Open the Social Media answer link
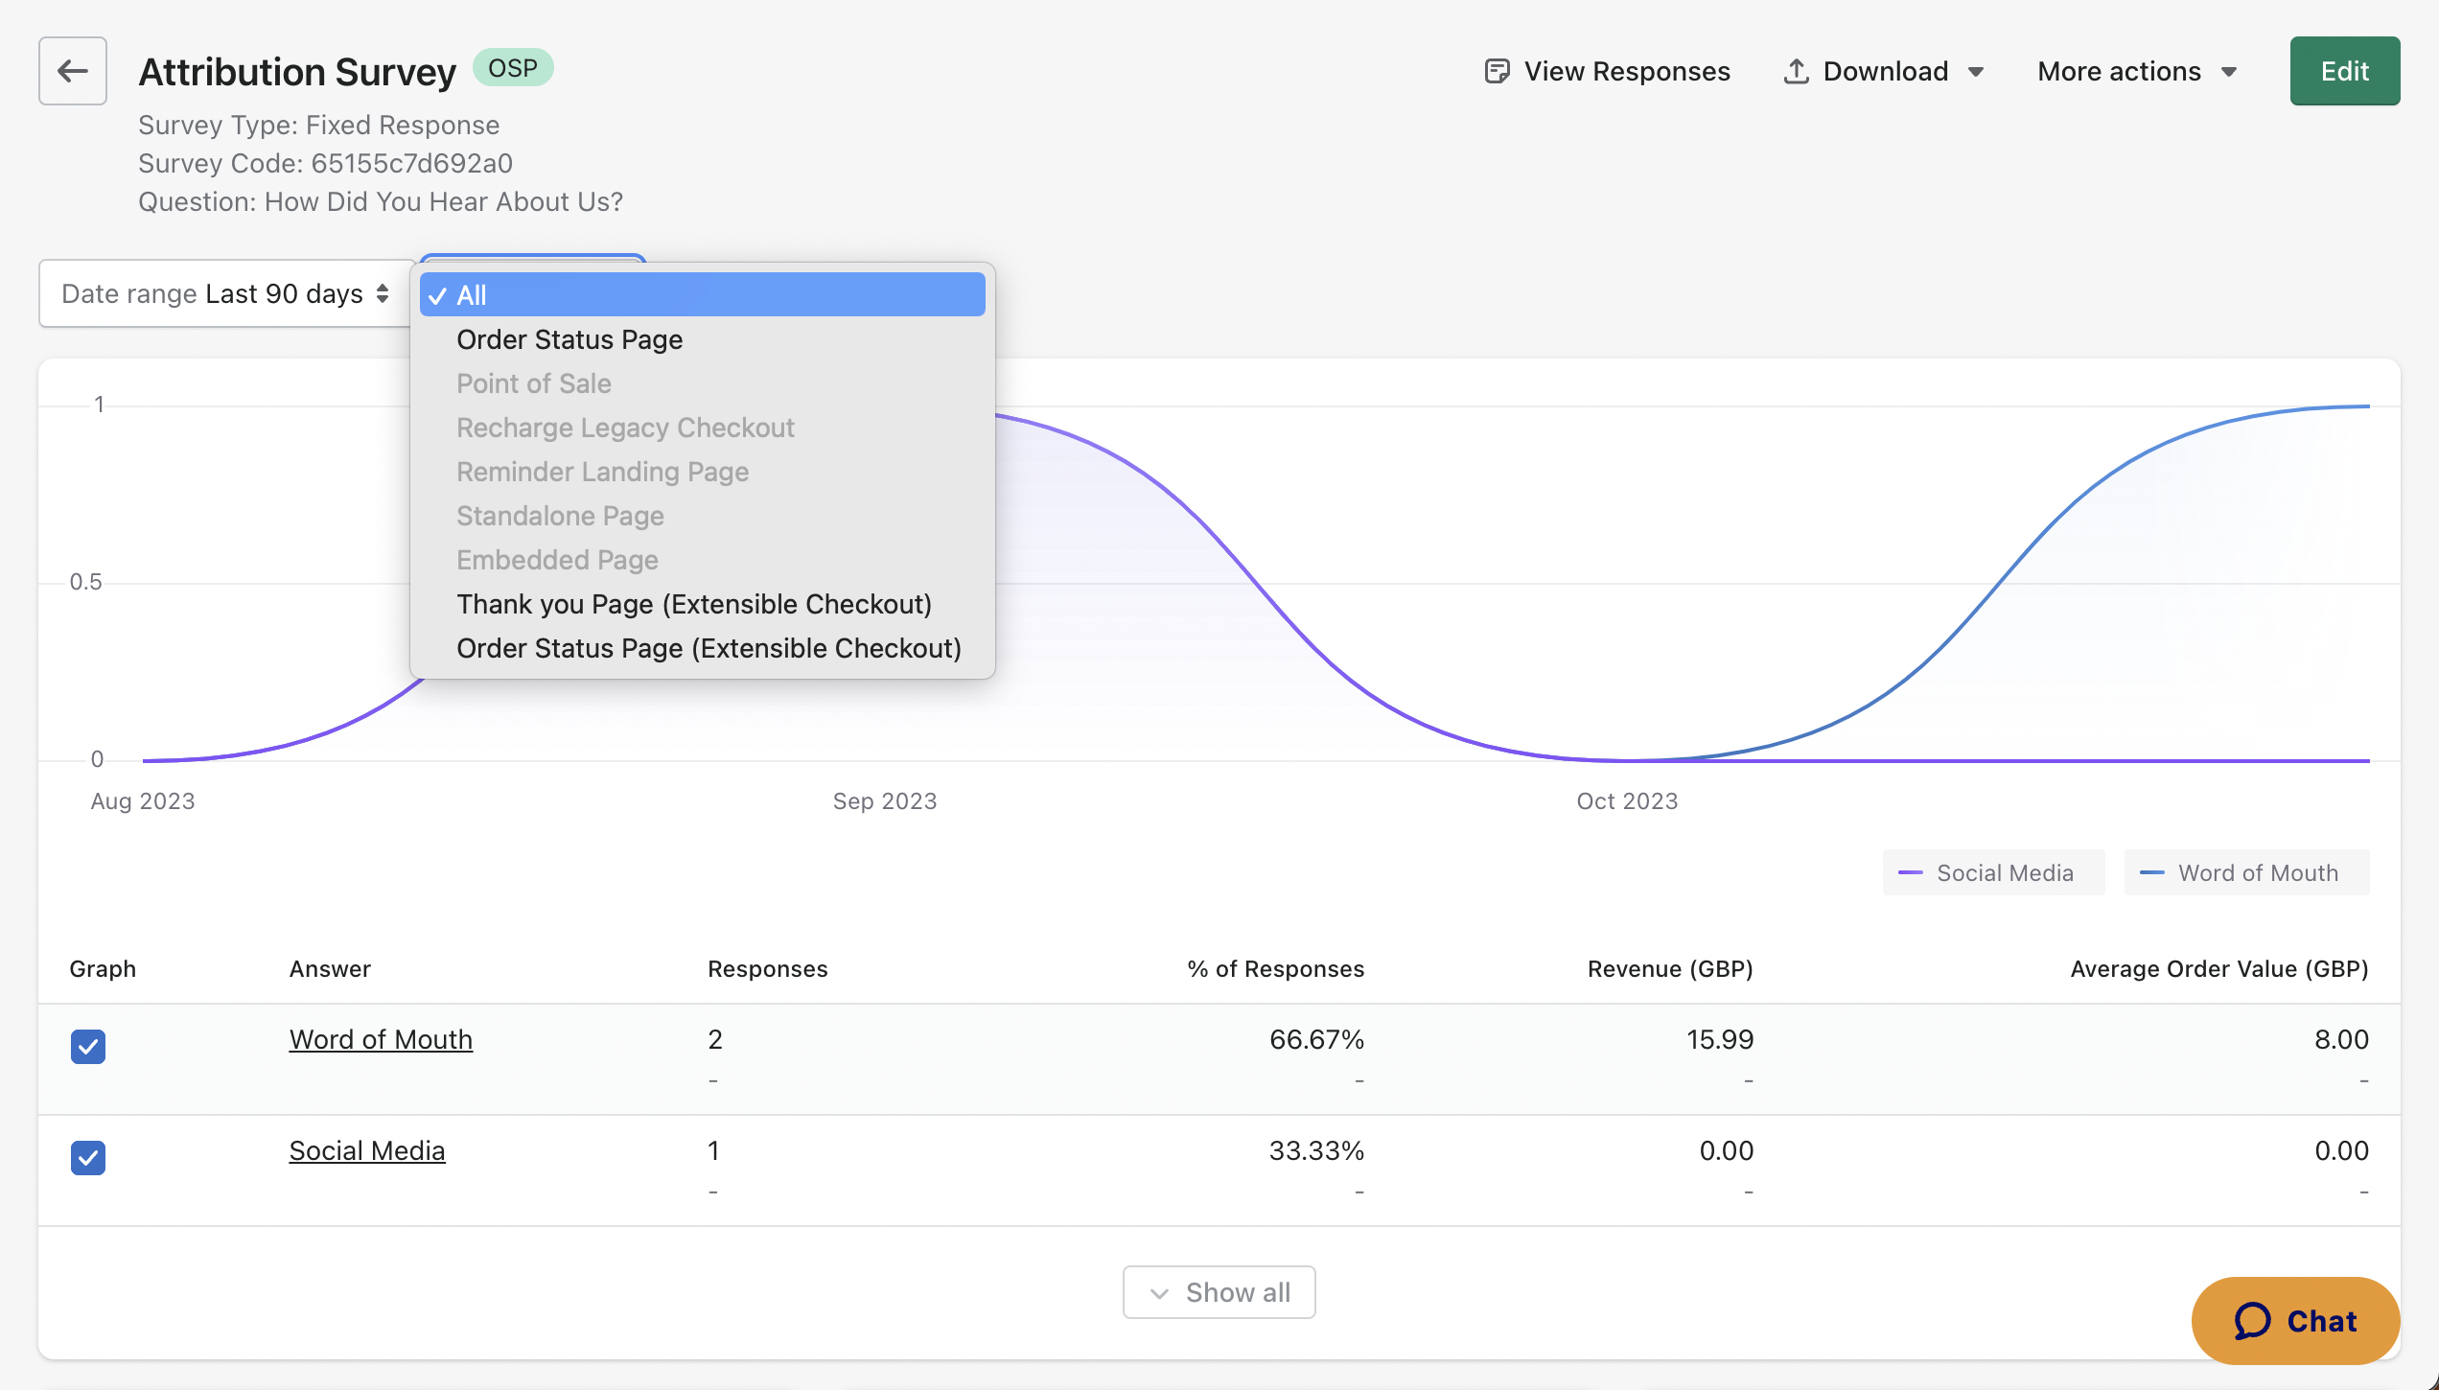 pos(367,1150)
